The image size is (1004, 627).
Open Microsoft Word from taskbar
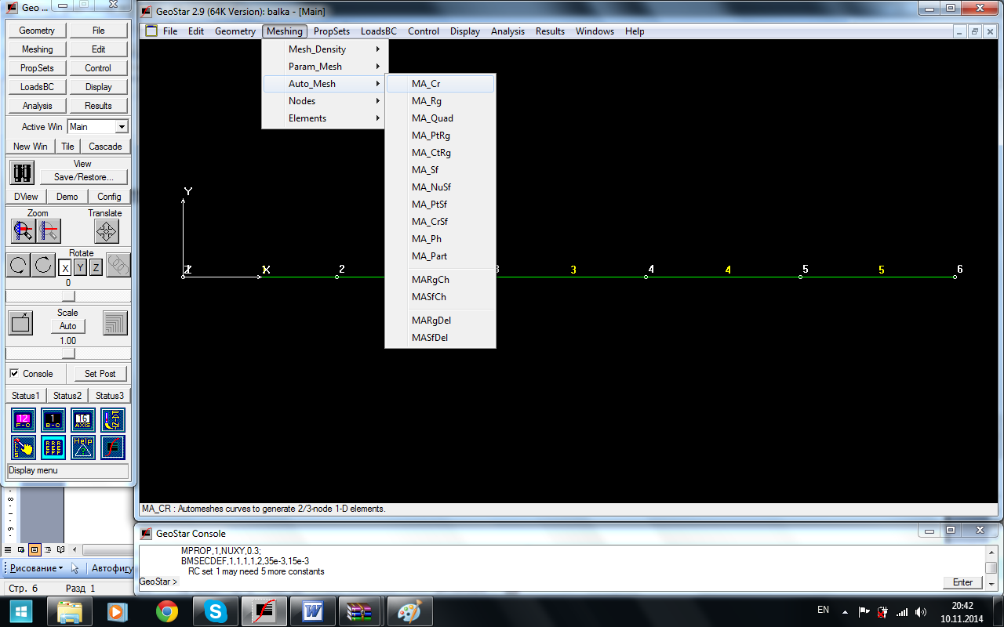pyautogui.click(x=312, y=611)
